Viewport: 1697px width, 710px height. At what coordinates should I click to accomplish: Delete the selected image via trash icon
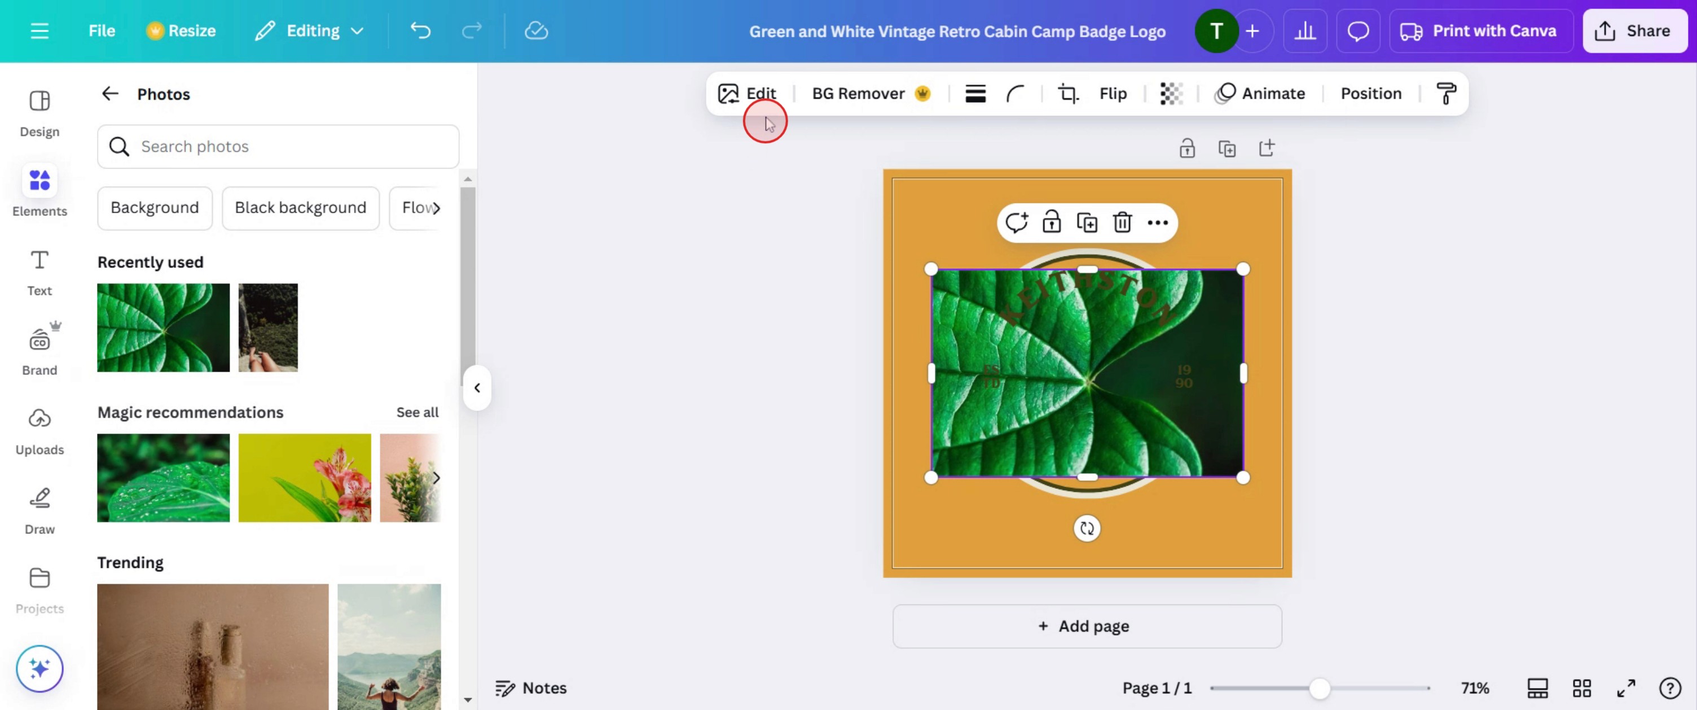click(1122, 223)
